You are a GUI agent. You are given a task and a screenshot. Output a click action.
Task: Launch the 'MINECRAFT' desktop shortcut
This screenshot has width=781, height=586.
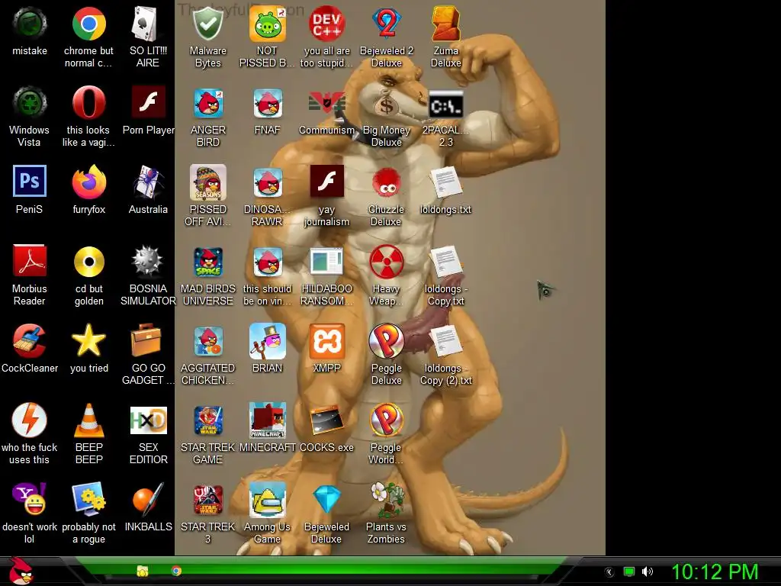268,420
